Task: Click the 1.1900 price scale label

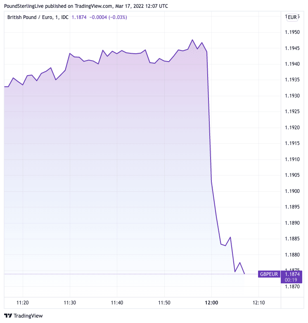Action: click(x=292, y=191)
